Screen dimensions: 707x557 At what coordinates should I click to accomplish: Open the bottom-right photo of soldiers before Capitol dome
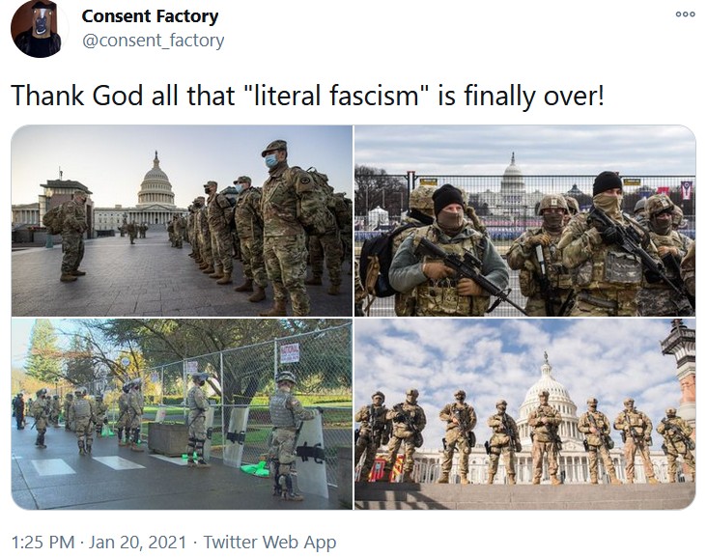click(x=524, y=414)
